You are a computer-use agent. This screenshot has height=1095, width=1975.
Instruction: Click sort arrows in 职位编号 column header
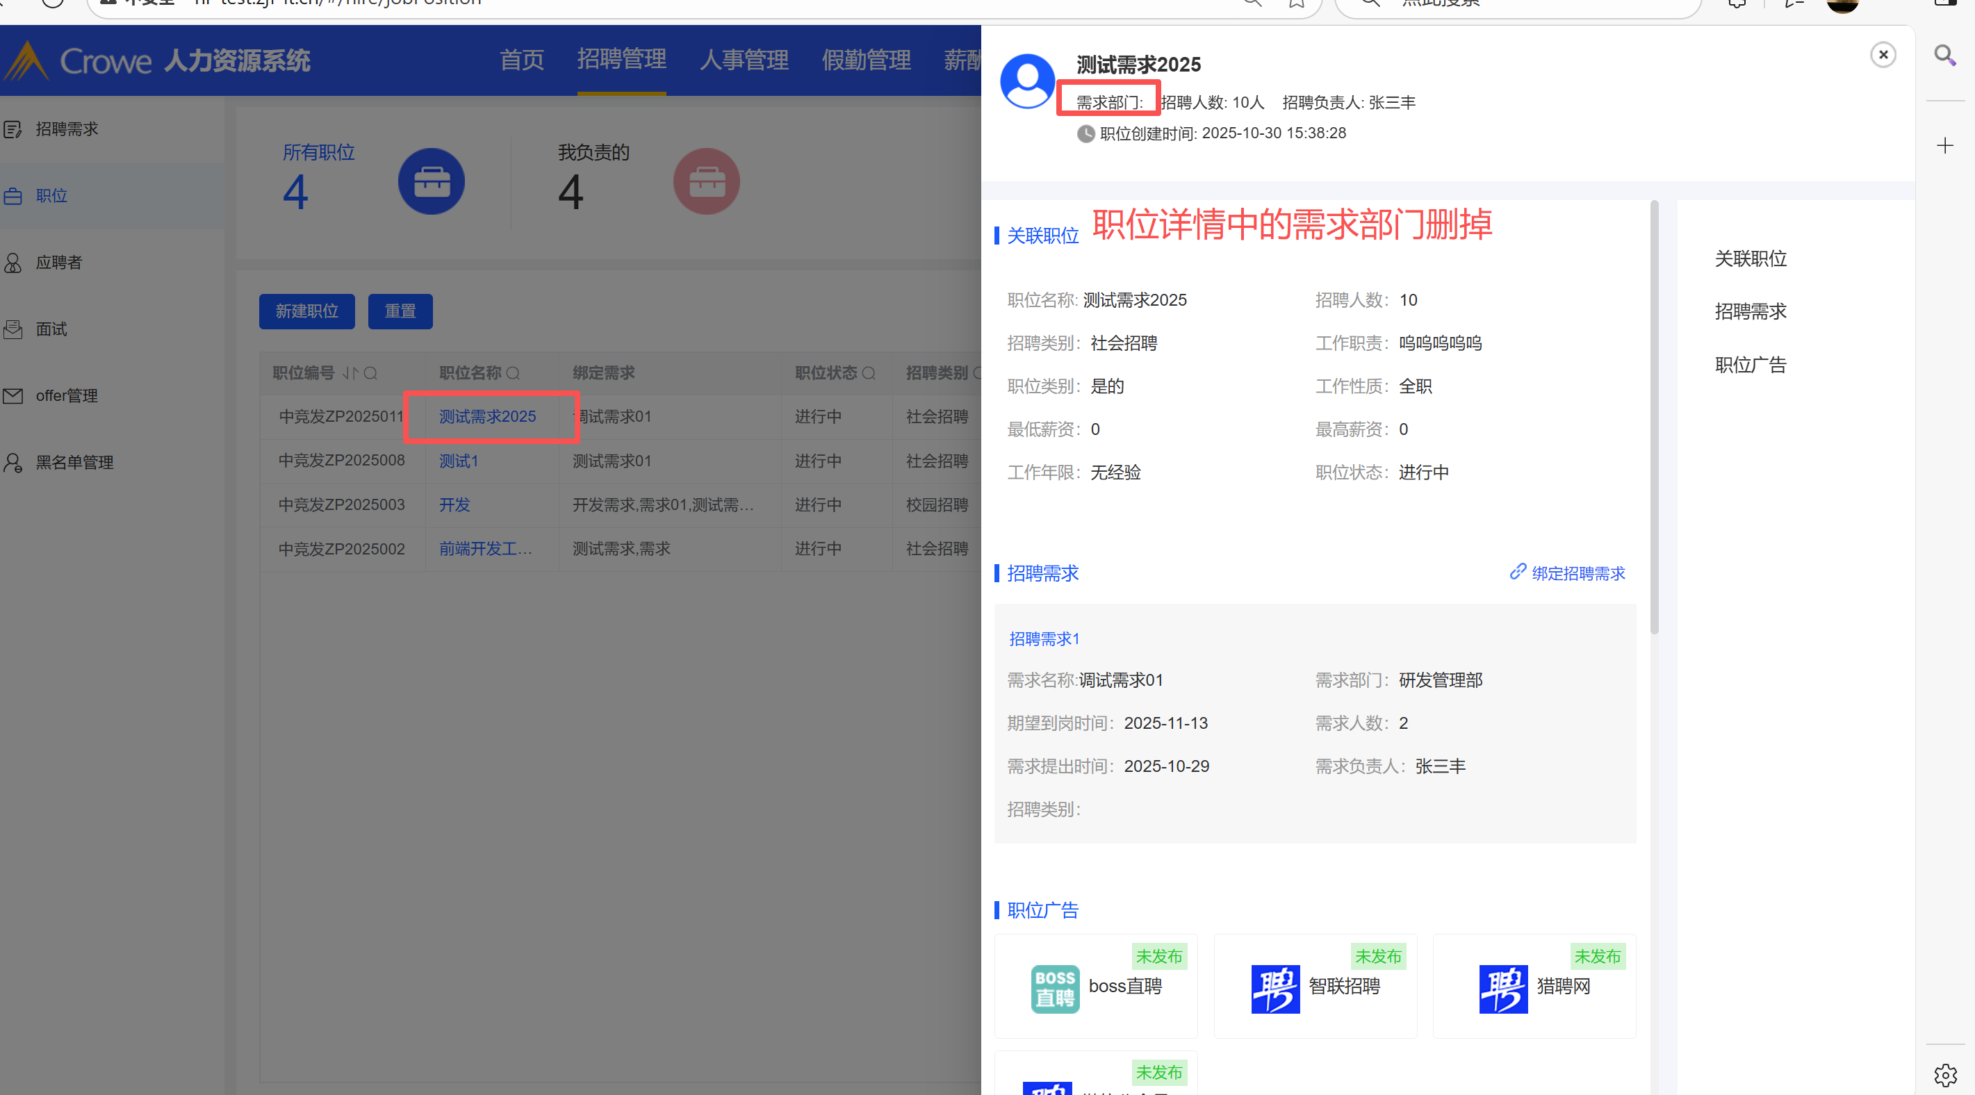[350, 373]
